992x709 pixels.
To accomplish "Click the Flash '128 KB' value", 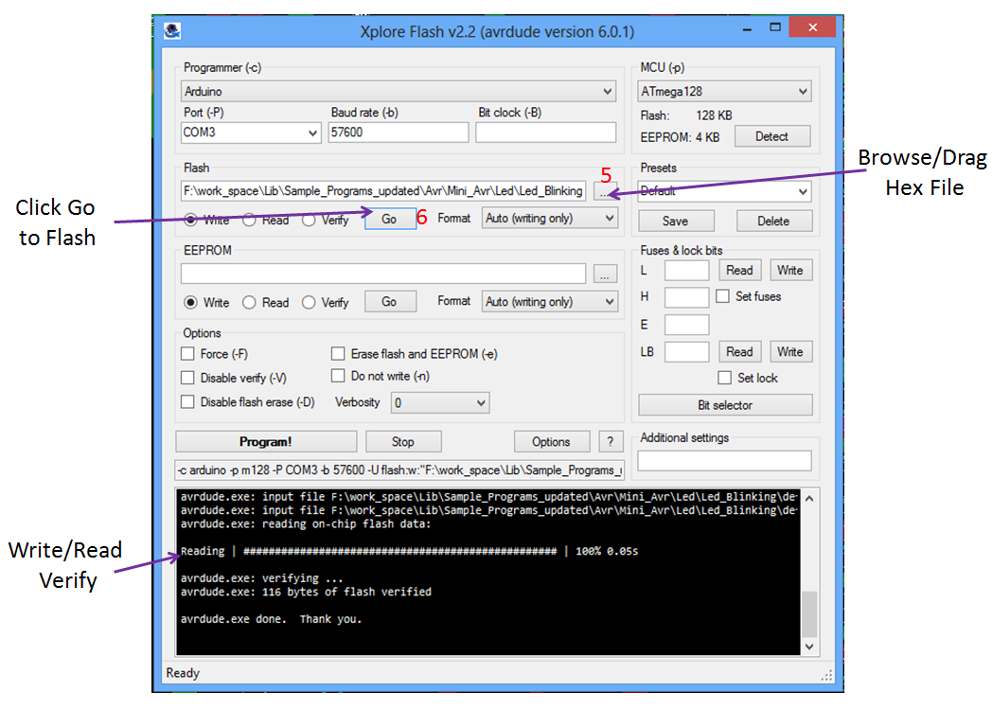I will click(715, 115).
